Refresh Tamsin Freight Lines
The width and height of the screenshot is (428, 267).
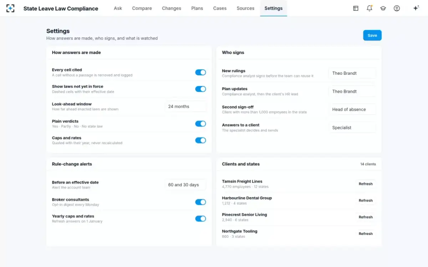(x=366, y=184)
